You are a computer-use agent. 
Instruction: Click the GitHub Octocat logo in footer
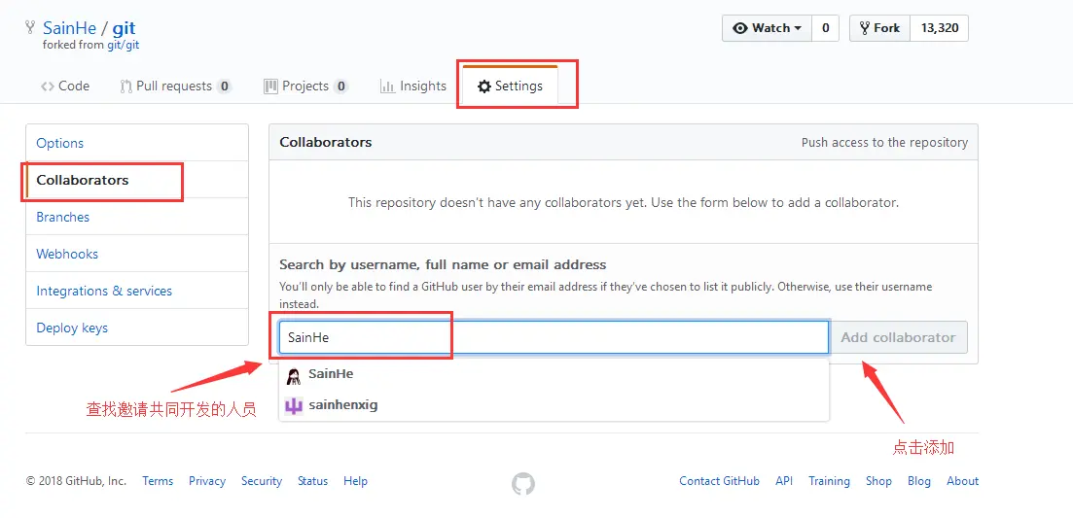coord(523,483)
